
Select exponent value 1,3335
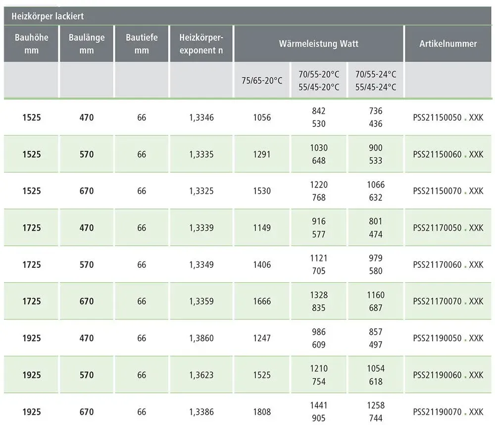tap(201, 154)
